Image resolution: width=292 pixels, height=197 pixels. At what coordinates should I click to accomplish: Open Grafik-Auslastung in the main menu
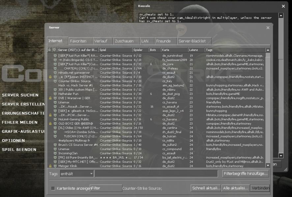click(23, 132)
